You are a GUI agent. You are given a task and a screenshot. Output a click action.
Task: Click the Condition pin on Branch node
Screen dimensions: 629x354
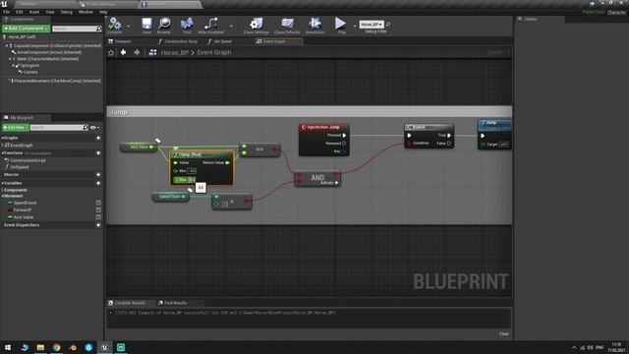pyautogui.click(x=409, y=144)
